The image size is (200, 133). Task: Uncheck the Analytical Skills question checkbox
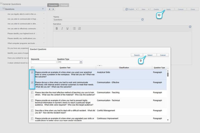[x=32, y=73]
